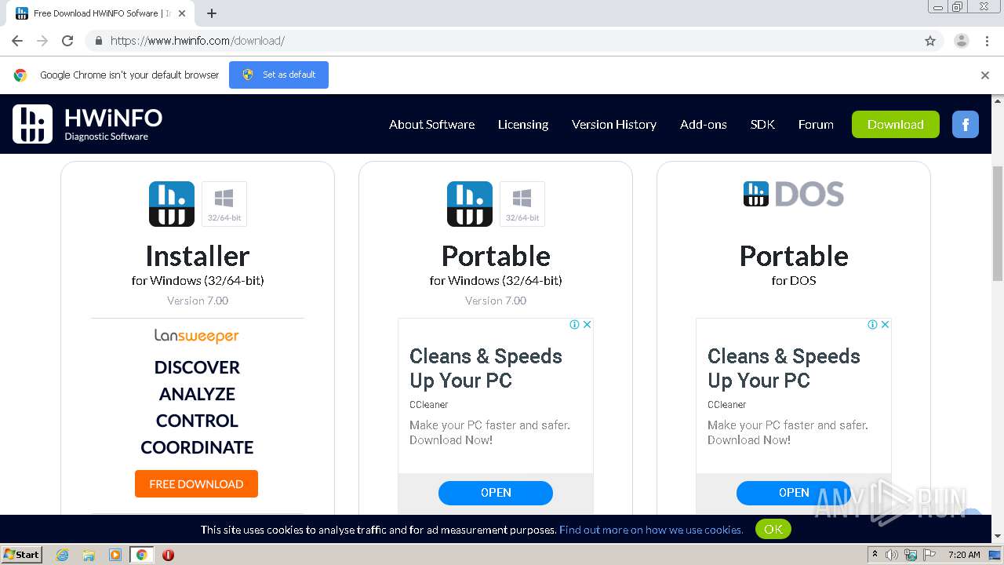Click the page vertical scrollbar thumb

[998, 222]
